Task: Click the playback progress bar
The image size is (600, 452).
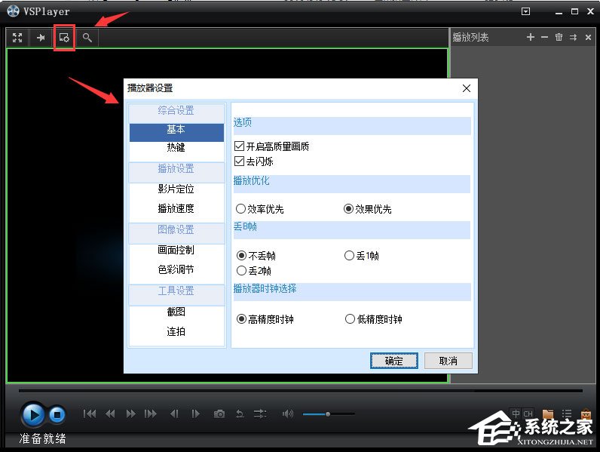Action: (x=301, y=391)
